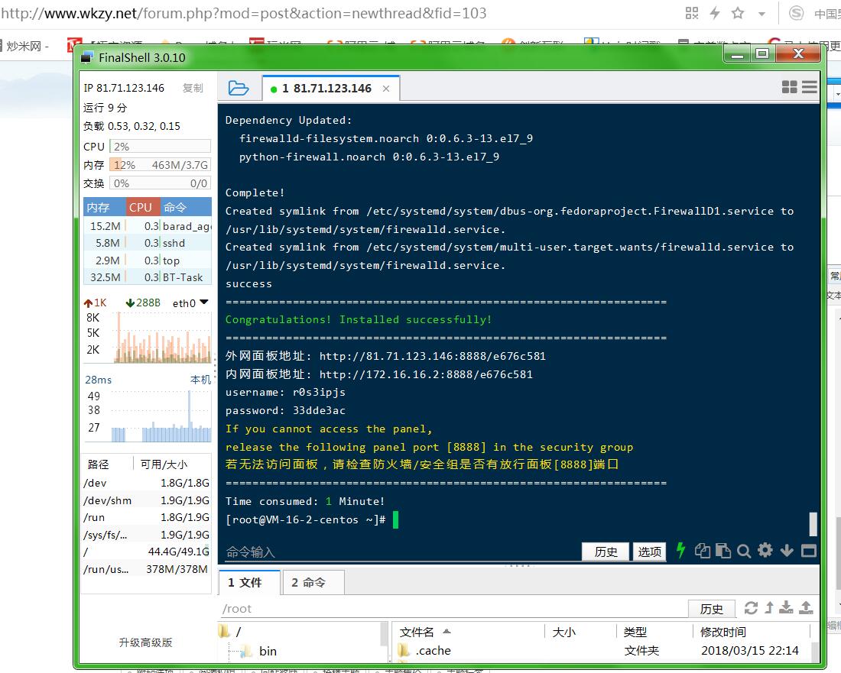Toggle terminal fullscreen window icon
Image resolution: width=841 pixels, height=673 pixels.
(x=808, y=551)
